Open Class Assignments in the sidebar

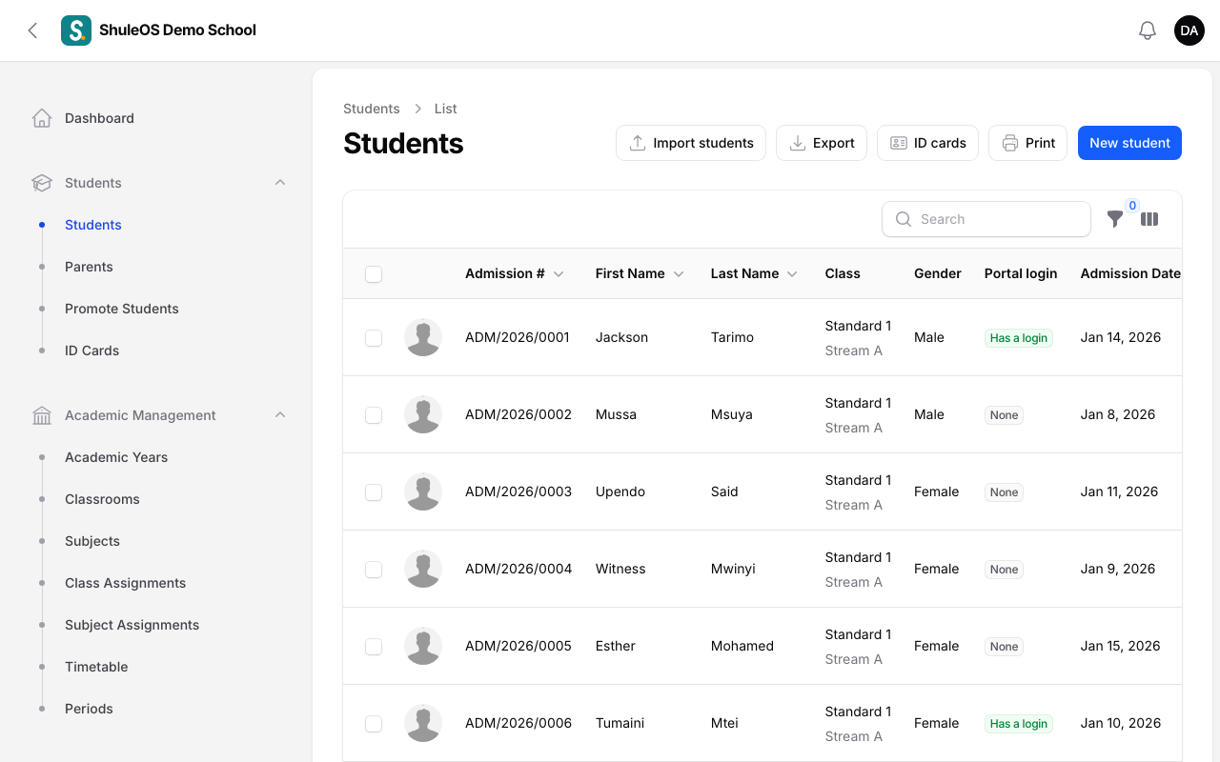pyautogui.click(x=126, y=583)
